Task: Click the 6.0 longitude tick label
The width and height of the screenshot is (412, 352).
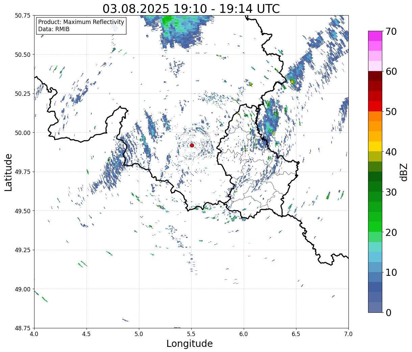Action: [244, 334]
